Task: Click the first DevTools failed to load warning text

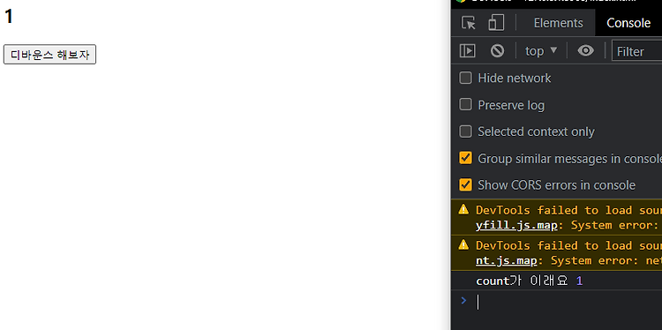Action: (568, 217)
